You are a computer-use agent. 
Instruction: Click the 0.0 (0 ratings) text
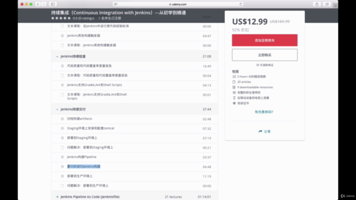(x=83, y=18)
